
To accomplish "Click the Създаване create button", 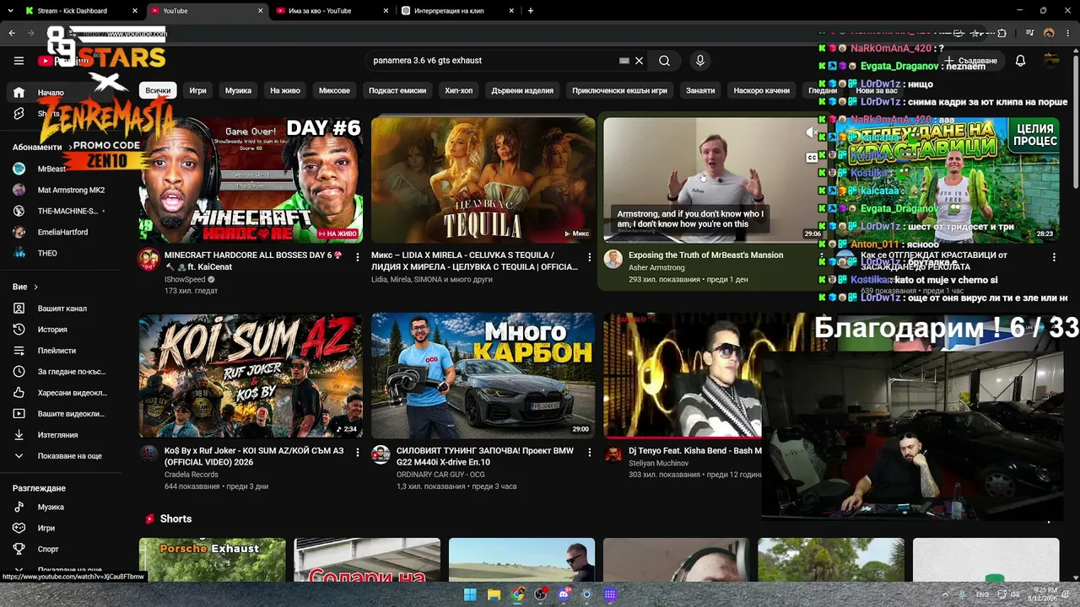I will pos(971,61).
